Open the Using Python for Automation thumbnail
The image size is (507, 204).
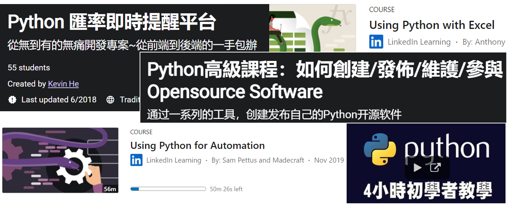point(60,160)
